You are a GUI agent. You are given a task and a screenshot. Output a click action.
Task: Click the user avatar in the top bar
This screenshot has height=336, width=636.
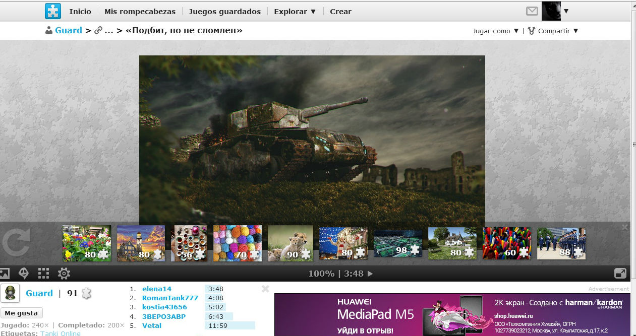point(551,11)
